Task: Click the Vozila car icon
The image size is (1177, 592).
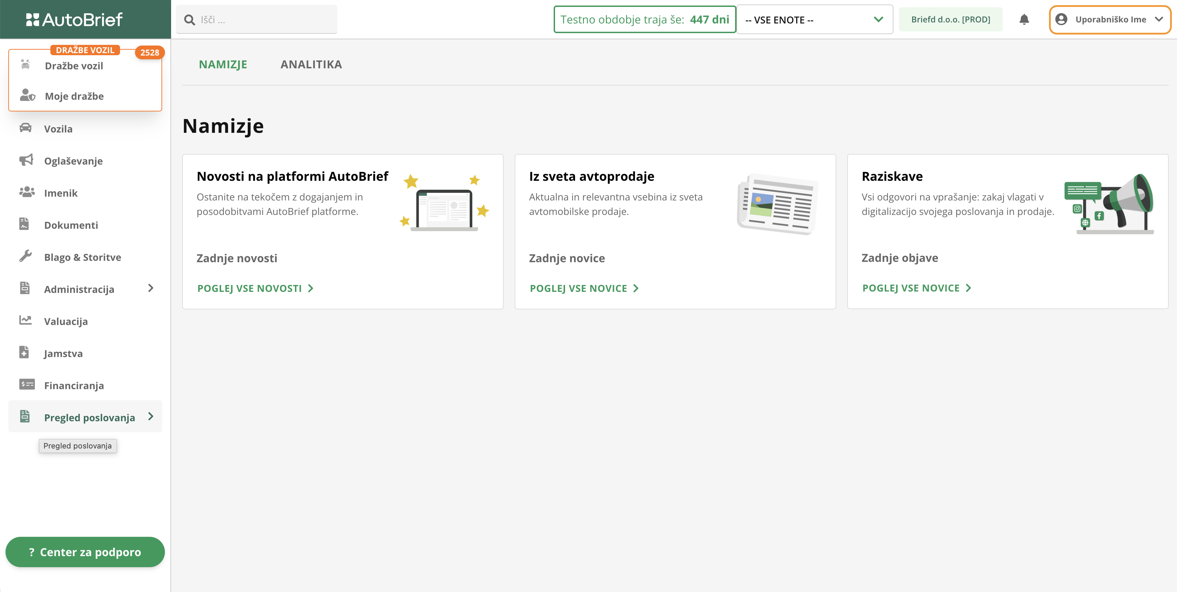Action: pyautogui.click(x=26, y=128)
